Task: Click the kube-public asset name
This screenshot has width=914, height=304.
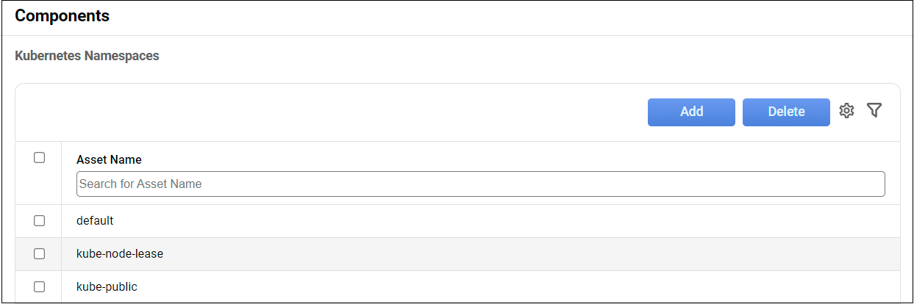Action: coord(107,287)
